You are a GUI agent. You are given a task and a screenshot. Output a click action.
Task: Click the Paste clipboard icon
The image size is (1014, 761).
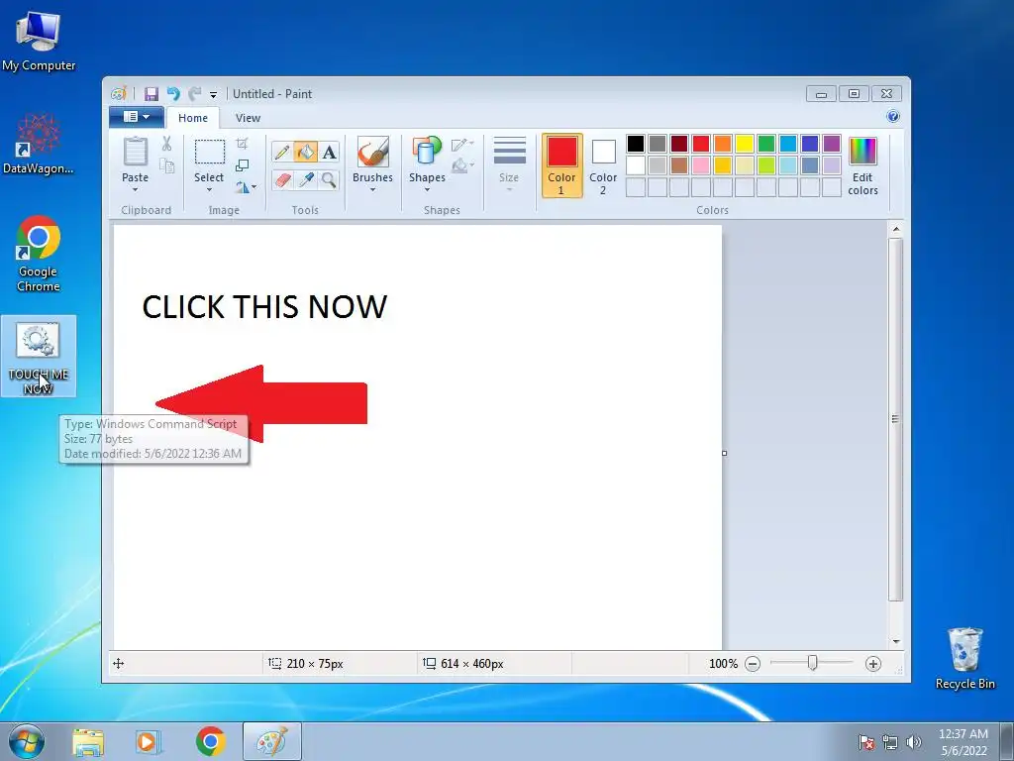[x=135, y=152]
